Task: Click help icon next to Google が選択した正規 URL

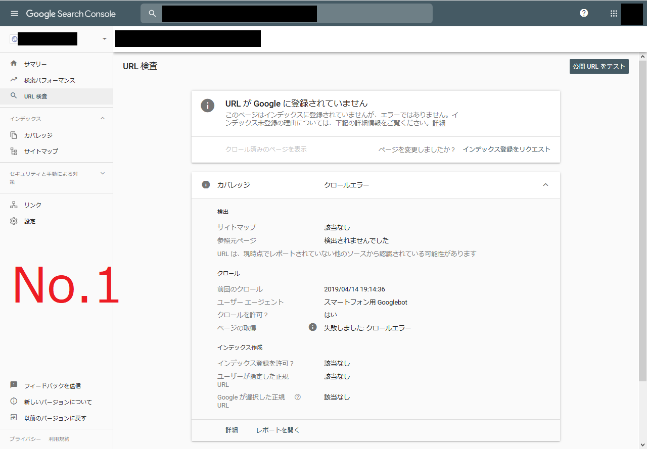Action: (x=298, y=397)
